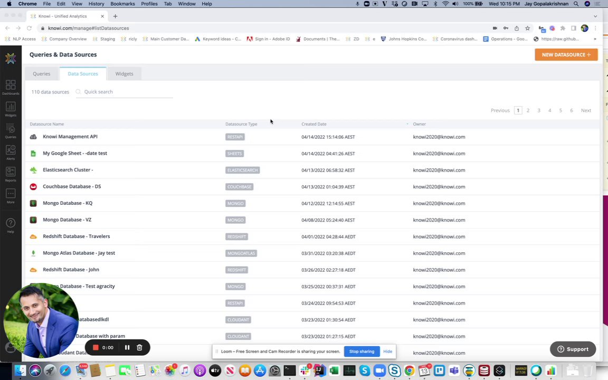Sort by Datasource Name column header

pyautogui.click(x=47, y=124)
